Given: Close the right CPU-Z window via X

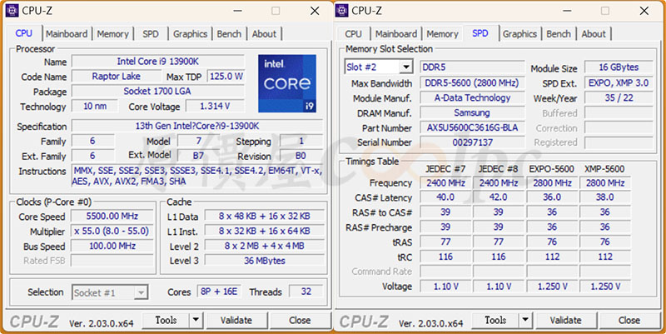Looking at the screenshot, I should pos(644,11).
